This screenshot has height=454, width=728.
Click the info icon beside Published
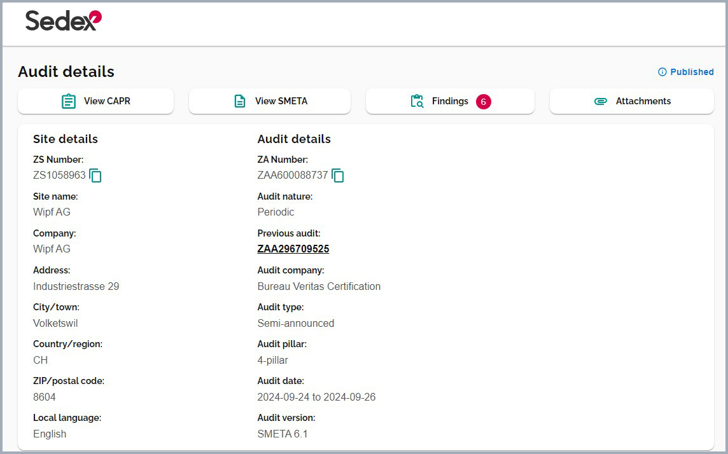662,72
